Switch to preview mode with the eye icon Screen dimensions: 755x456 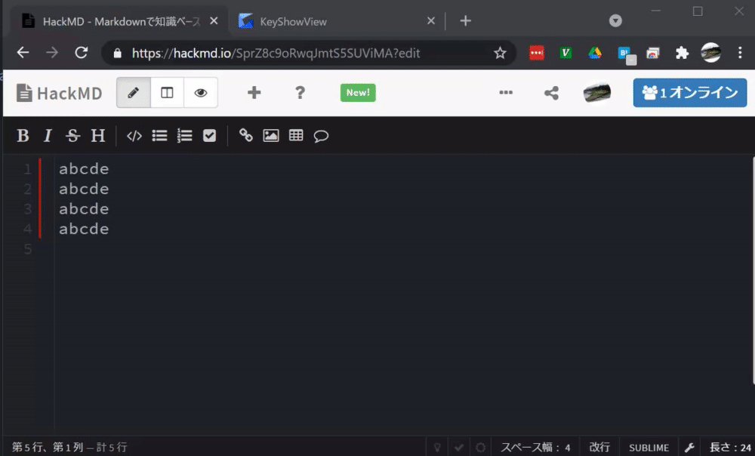point(200,92)
